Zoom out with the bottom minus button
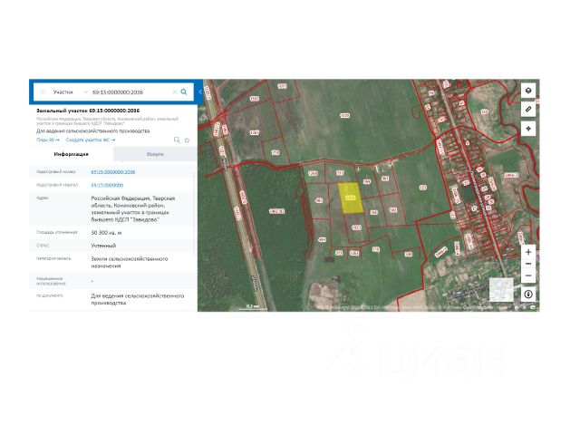This screenshot has height=435, width=580. pos(528,275)
